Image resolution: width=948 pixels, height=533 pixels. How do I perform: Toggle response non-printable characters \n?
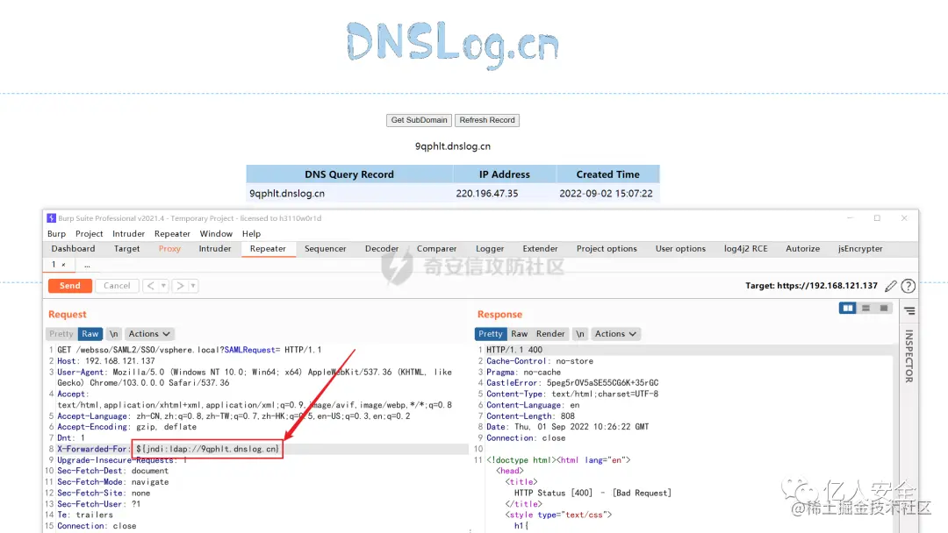click(580, 334)
